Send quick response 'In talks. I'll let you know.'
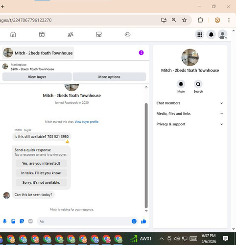236x245 pixels. [x=41, y=173]
